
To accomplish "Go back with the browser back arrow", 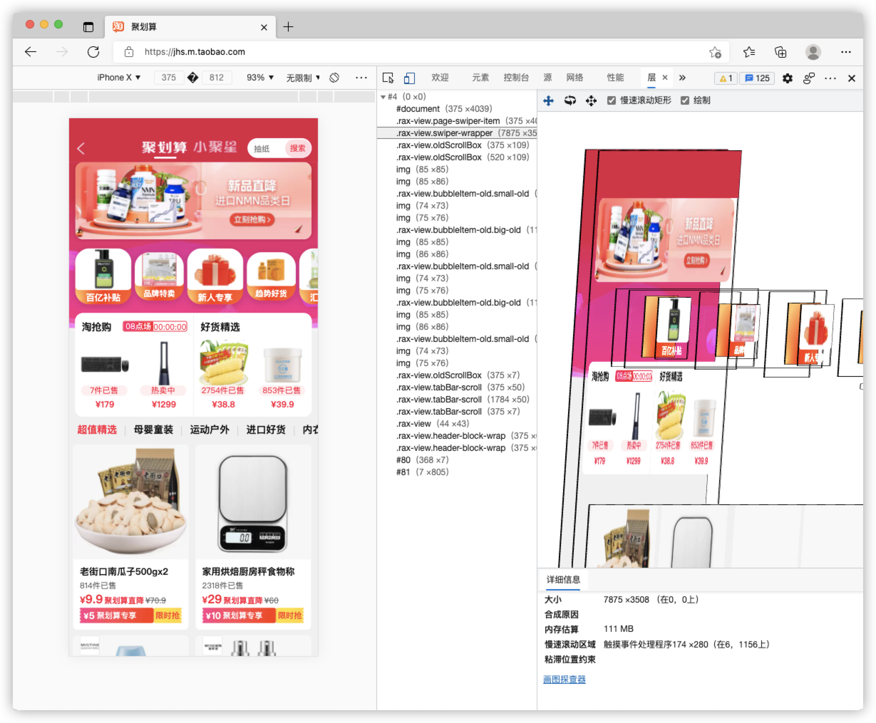I will tap(31, 52).
